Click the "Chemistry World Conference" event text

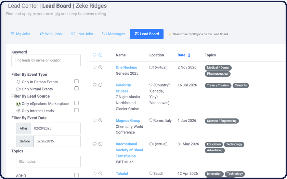[x=129, y=129]
